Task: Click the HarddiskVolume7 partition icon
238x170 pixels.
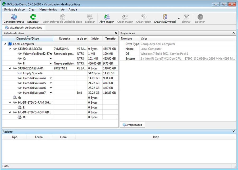Action: pyautogui.click(x=20, y=93)
